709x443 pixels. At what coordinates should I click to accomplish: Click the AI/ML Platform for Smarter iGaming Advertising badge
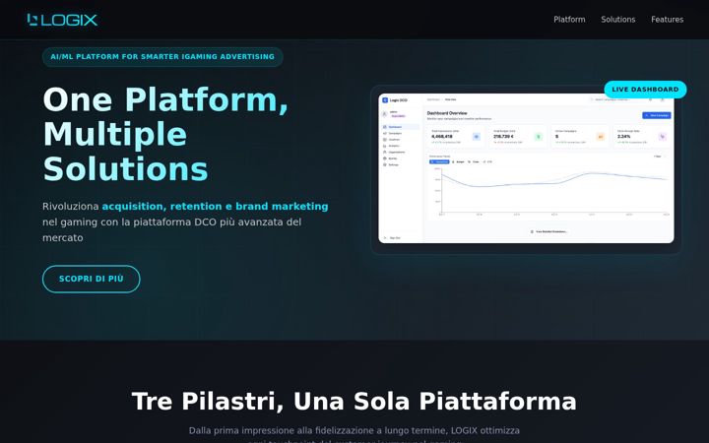point(162,57)
